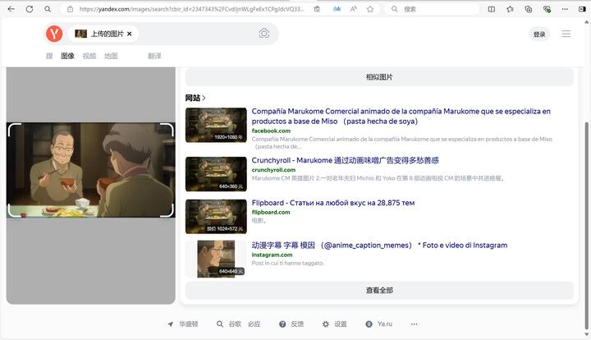Add page to favorites with star icon
Image resolution: width=591 pixels, height=340 pixels.
coord(370,9)
